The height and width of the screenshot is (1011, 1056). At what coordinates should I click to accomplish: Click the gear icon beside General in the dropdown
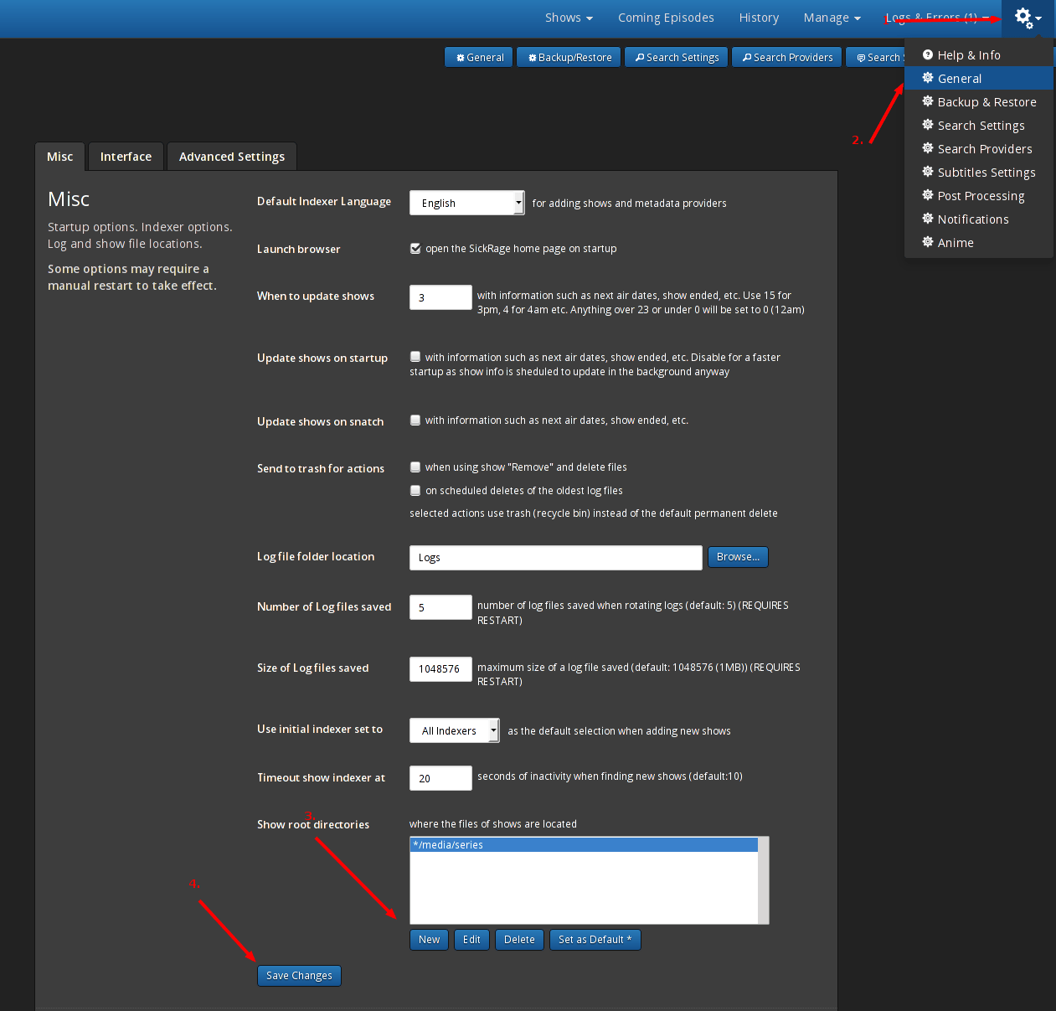928,78
